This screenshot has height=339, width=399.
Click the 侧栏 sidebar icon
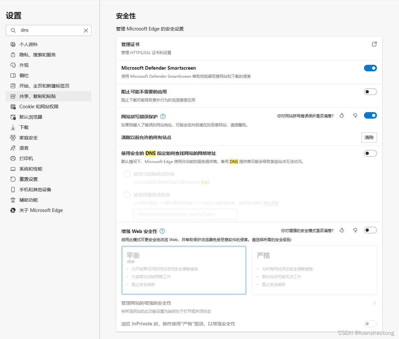click(13, 76)
